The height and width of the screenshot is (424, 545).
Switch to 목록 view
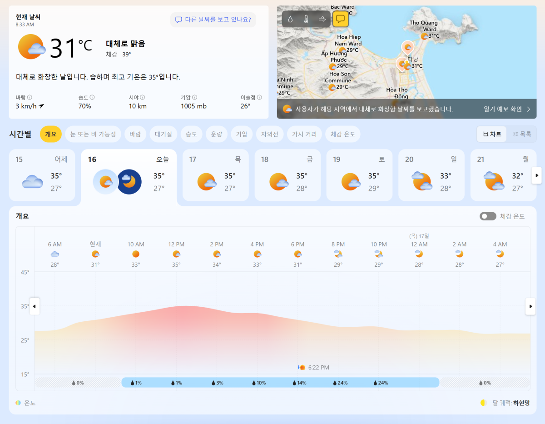(522, 134)
